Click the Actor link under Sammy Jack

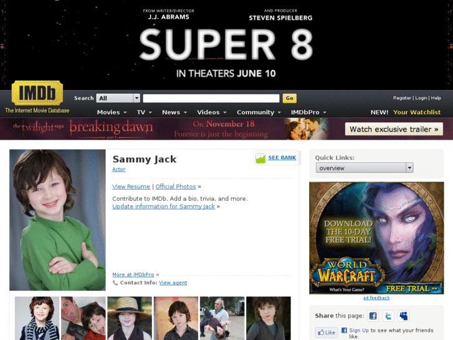pos(119,169)
